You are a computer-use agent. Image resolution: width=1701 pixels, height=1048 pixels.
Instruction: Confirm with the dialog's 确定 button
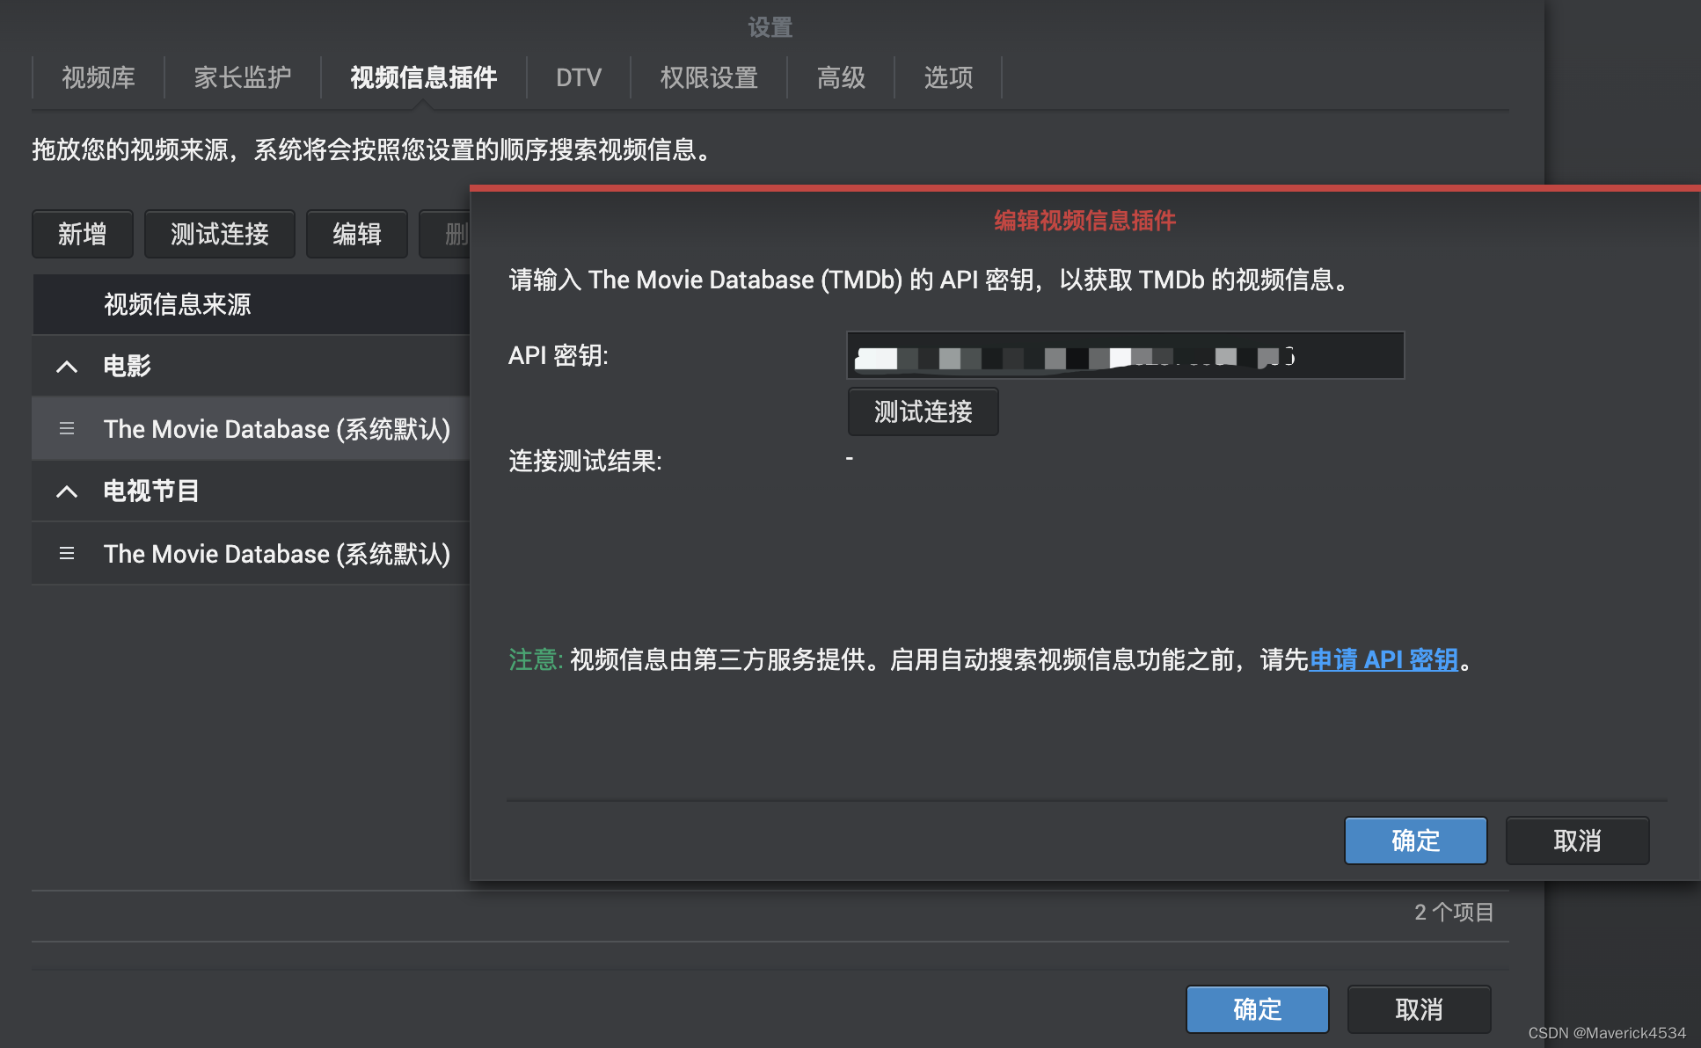tap(1414, 841)
